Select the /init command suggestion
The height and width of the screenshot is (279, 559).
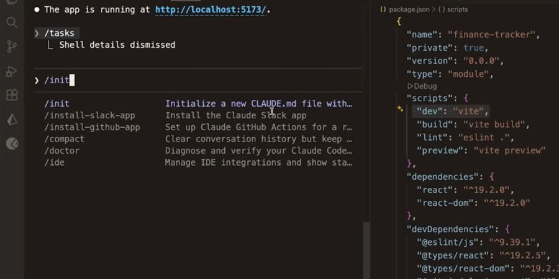pos(57,104)
